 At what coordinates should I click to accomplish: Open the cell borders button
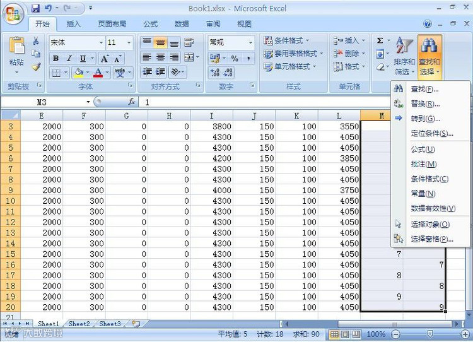tap(56, 73)
